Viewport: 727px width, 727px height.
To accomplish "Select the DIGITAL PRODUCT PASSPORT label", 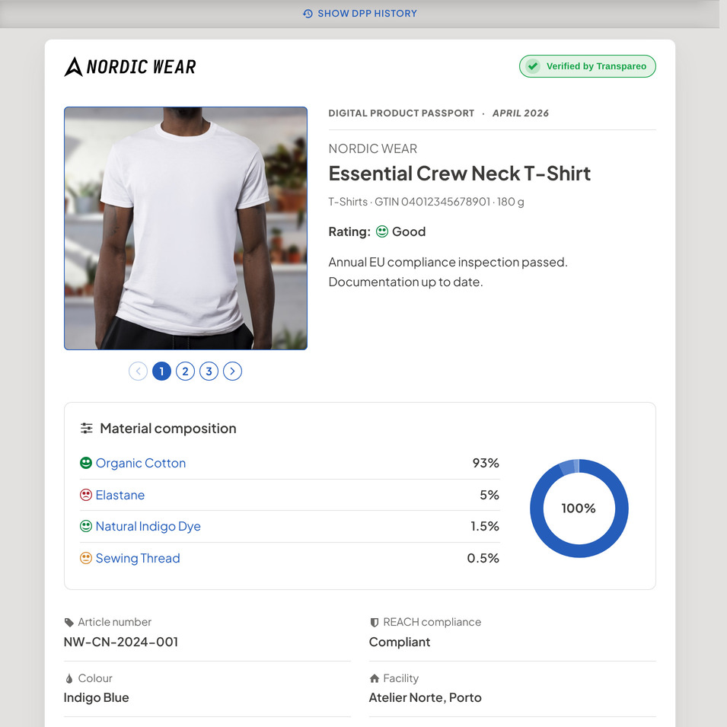I will click(401, 113).
